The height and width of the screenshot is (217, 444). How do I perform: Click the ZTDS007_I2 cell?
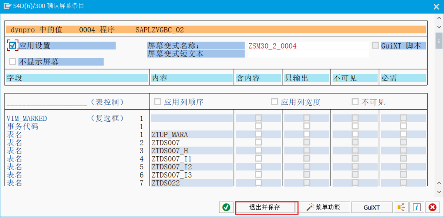pyautogui.click(x=192, y=166)
